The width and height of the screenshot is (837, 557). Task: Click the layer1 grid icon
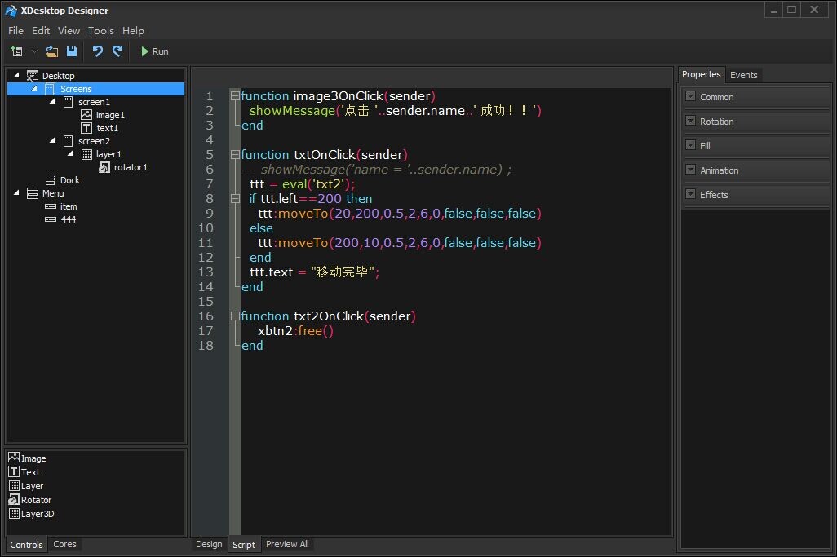coord(86,154)
